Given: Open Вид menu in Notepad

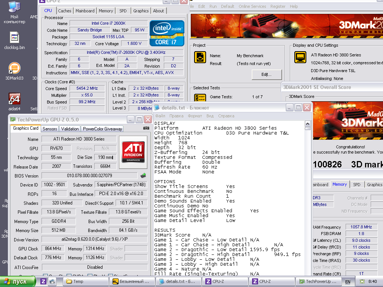Looking at the screenshot, I should 210,116.
